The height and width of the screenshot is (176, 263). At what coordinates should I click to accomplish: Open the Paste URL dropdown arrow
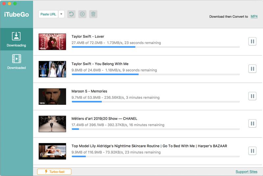point(61,14)
